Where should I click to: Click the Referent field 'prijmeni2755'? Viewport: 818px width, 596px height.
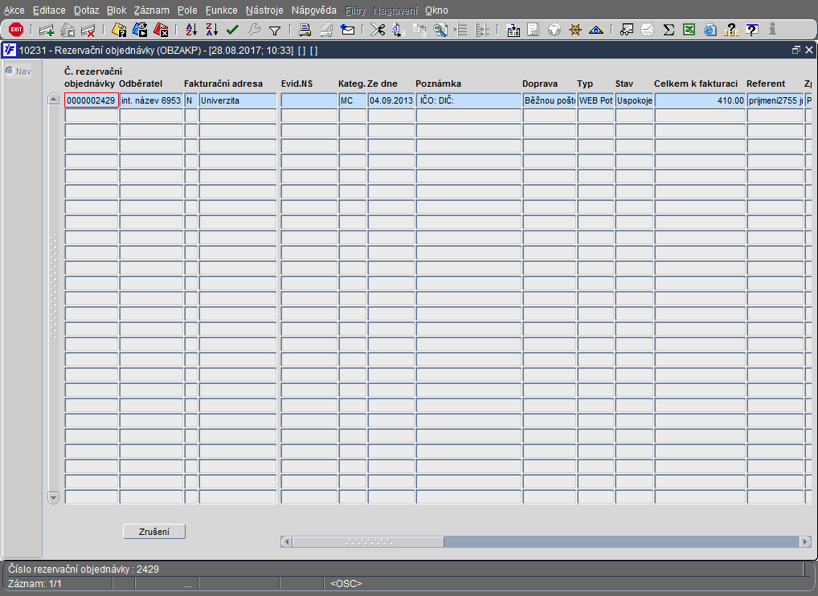tap(775, 100)
